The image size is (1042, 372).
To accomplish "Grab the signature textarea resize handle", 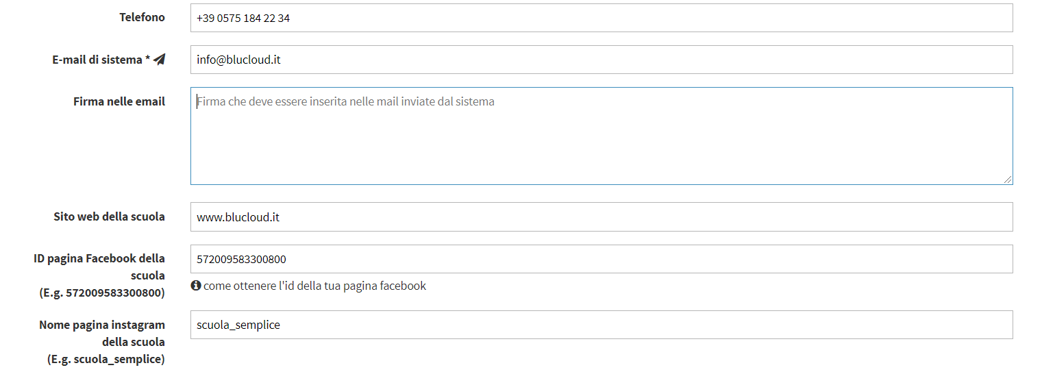I will pyautogui.click(x=1007, y=179).
